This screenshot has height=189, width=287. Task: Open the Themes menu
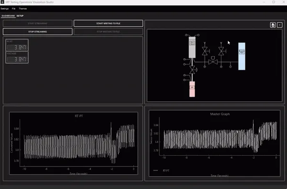tap(22, 9)
